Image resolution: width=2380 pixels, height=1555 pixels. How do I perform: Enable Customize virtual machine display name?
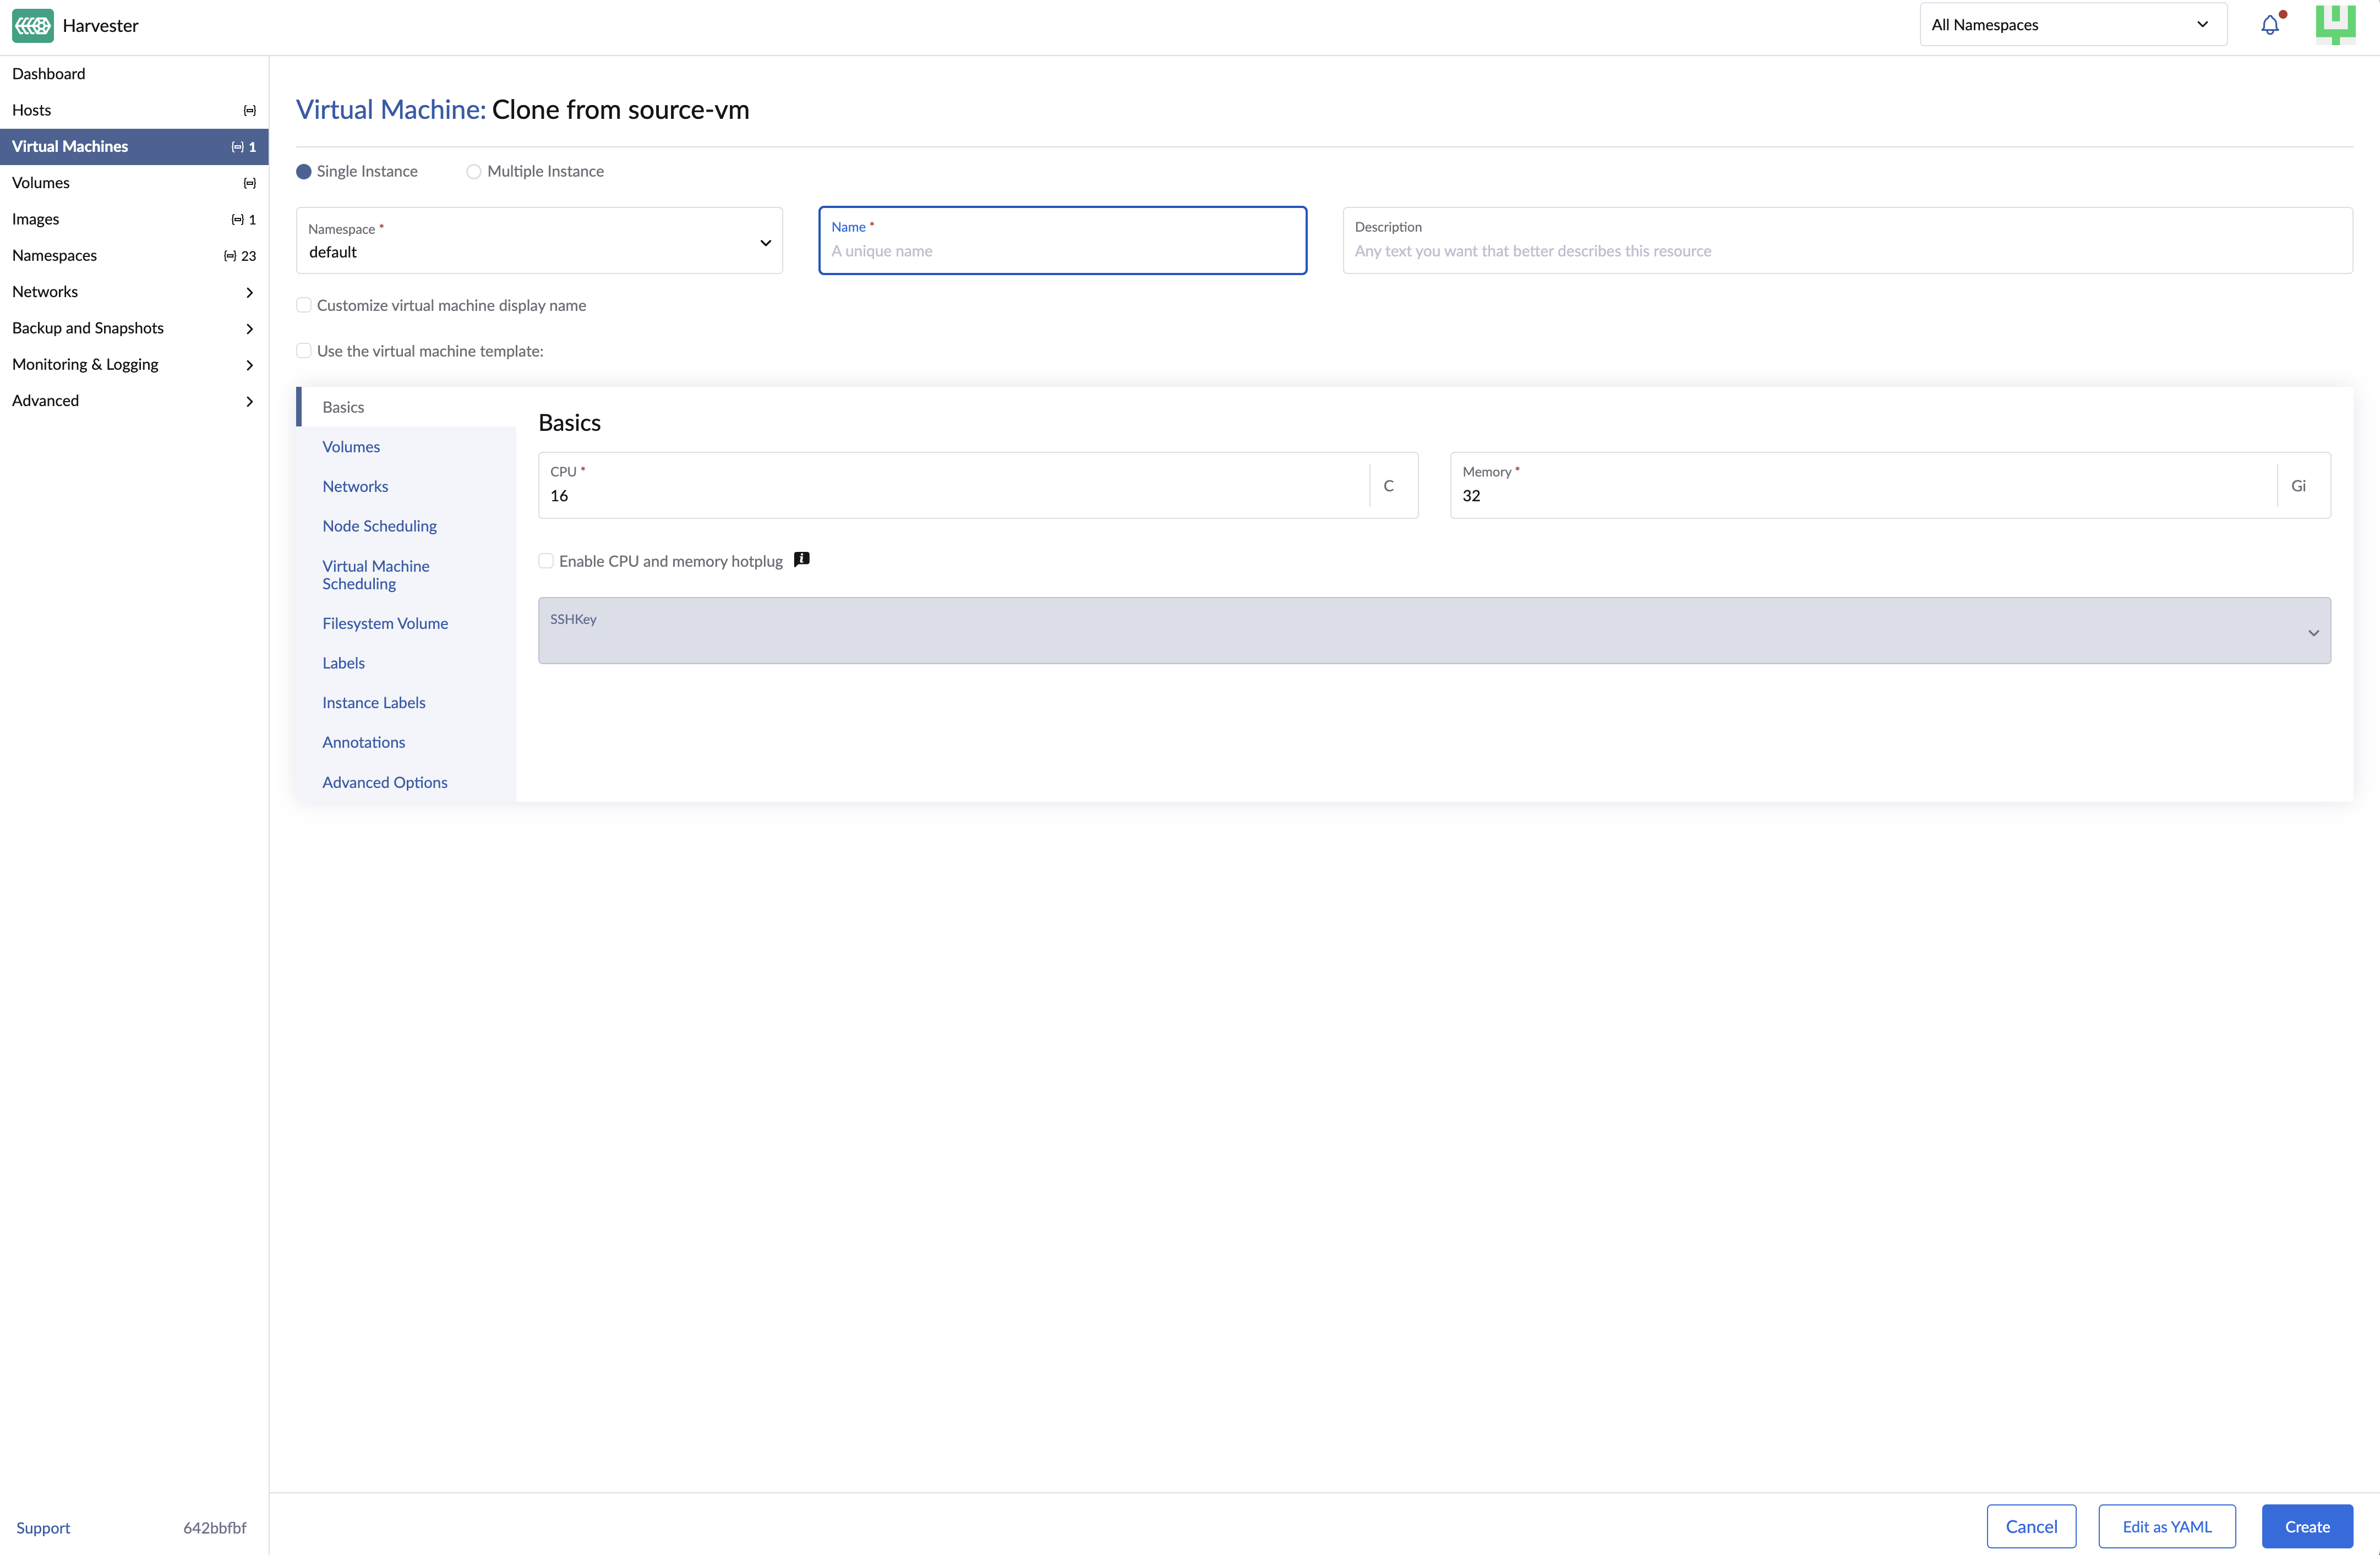(304, 306)
